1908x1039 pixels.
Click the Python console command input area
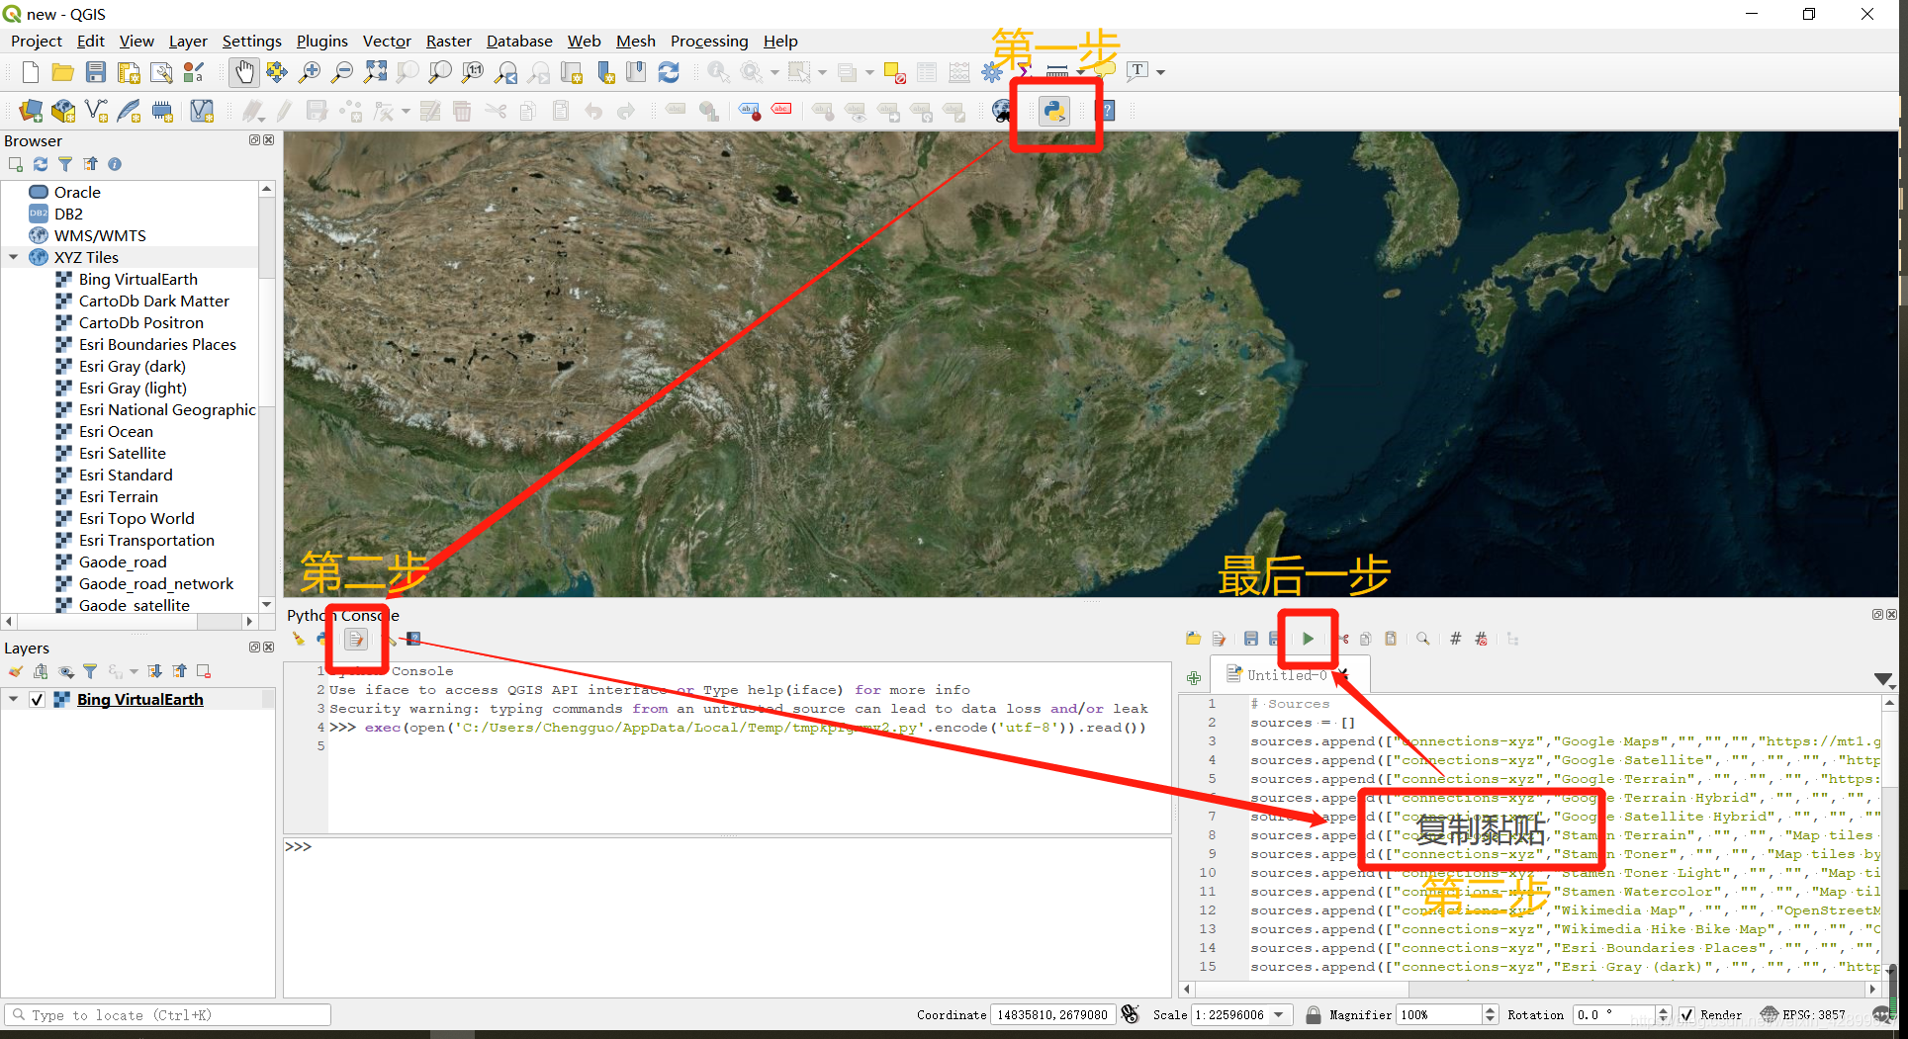[x=727, y=916]
